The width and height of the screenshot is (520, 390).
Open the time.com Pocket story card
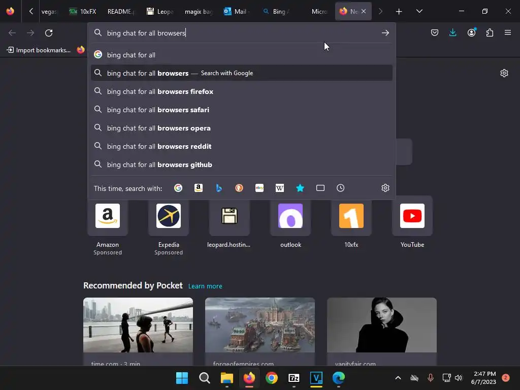(x=138, y=332)
